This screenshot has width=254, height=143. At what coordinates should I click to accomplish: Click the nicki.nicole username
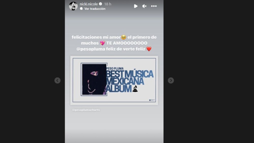(89, 4)
